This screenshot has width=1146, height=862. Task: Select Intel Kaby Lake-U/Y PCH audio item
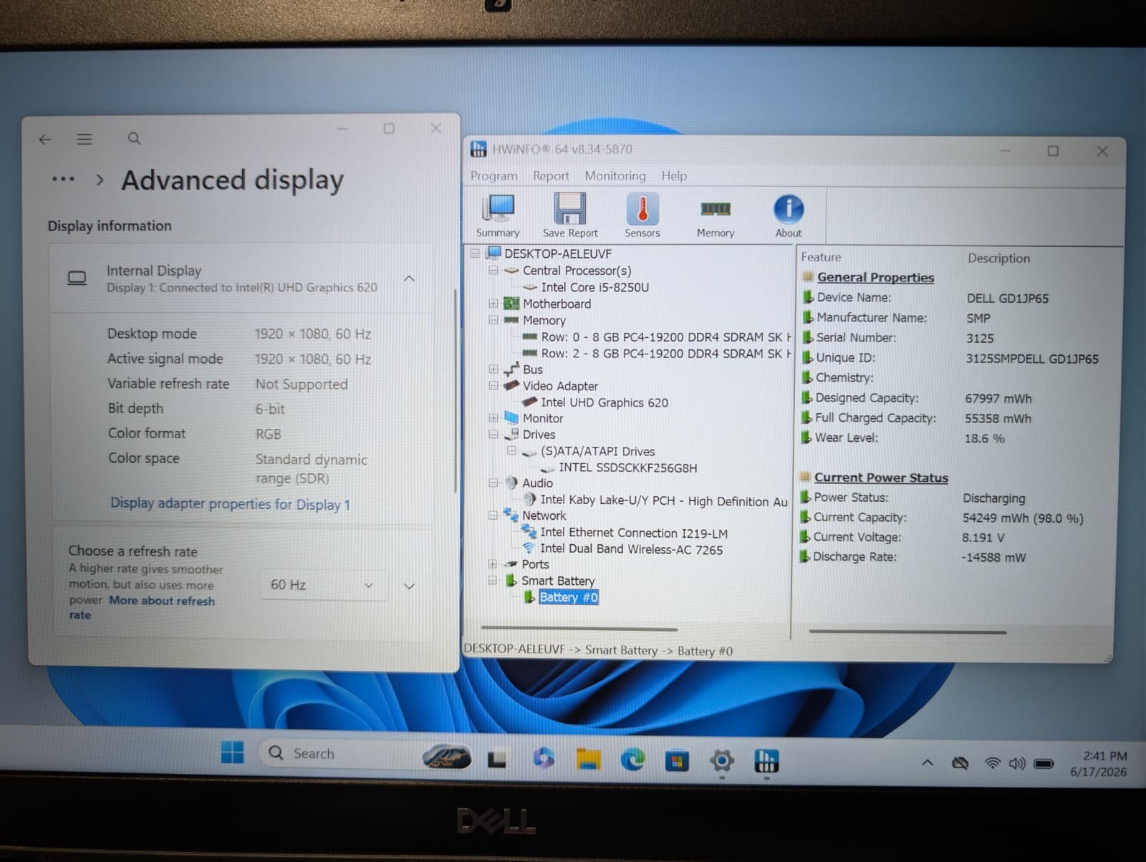(x=664, y=500)
